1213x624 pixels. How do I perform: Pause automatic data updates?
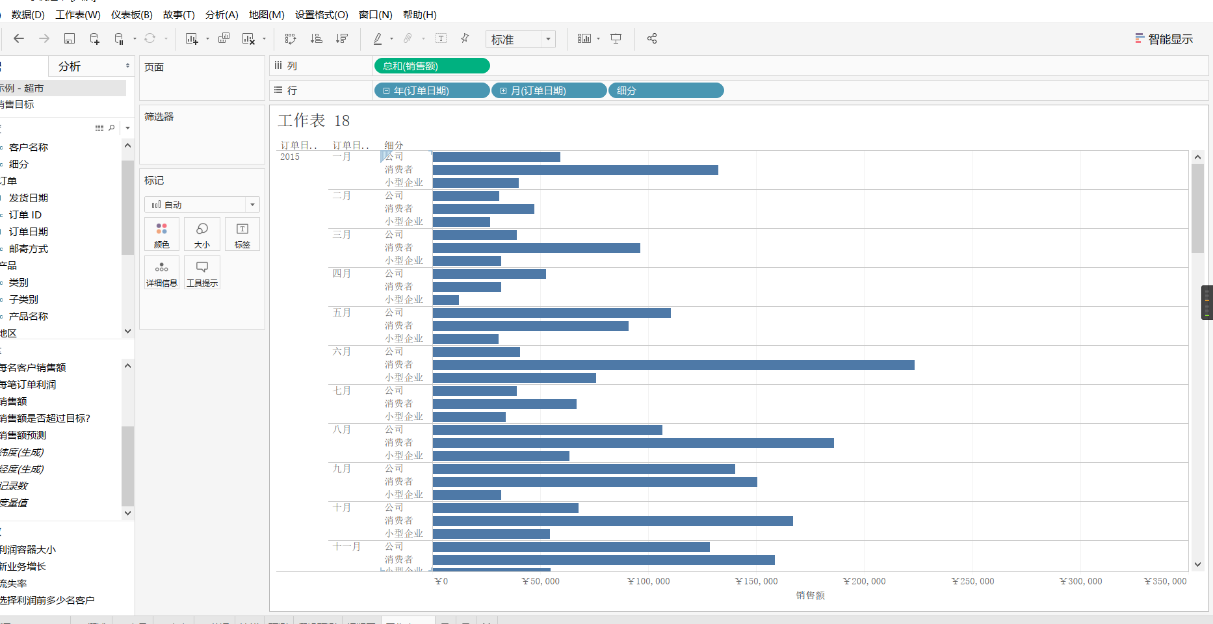(119, 39)
